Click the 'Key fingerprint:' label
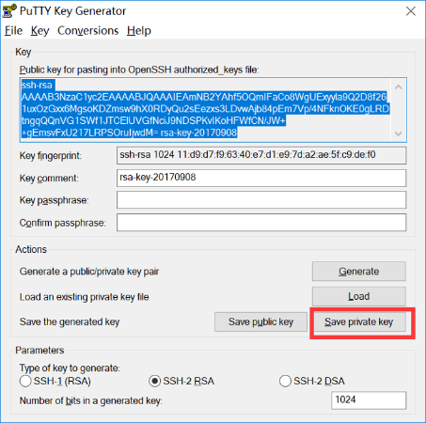Image resolution: width=426 pixels, height=423 pixels. click(51, 156)
